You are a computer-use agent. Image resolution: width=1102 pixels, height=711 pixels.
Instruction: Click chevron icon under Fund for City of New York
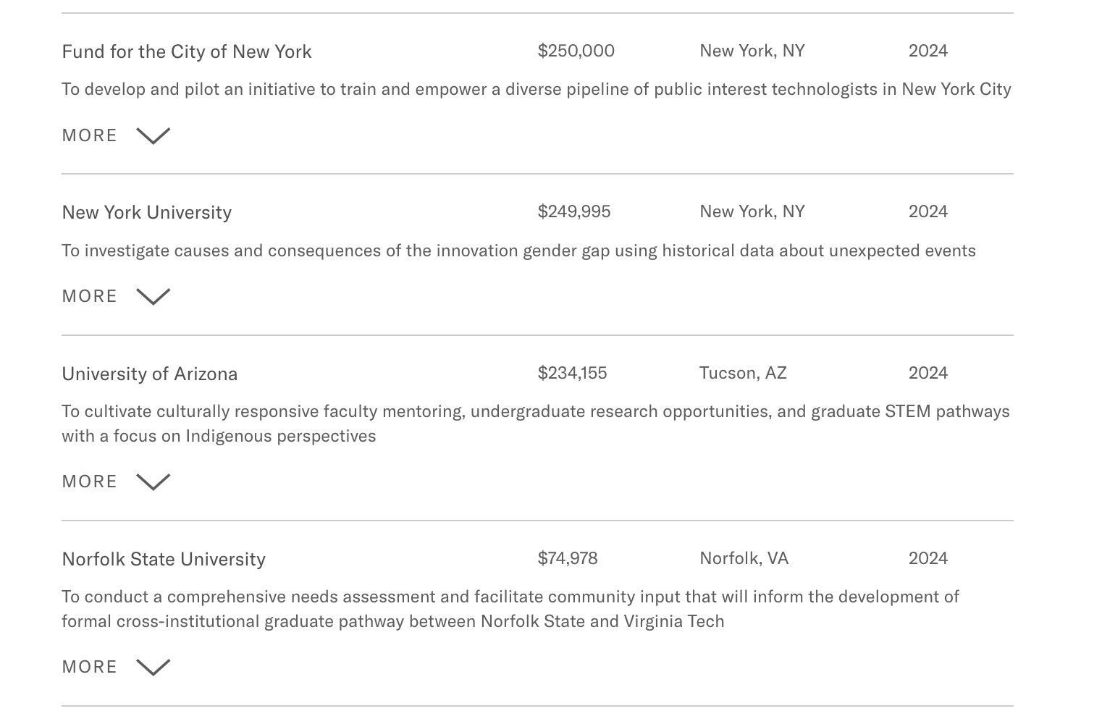click(153, 136)
